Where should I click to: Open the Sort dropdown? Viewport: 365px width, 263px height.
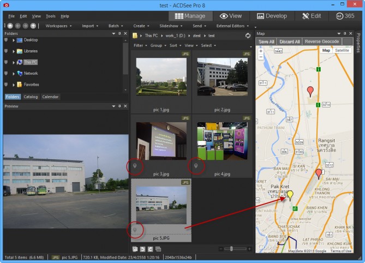pos(175,45)
